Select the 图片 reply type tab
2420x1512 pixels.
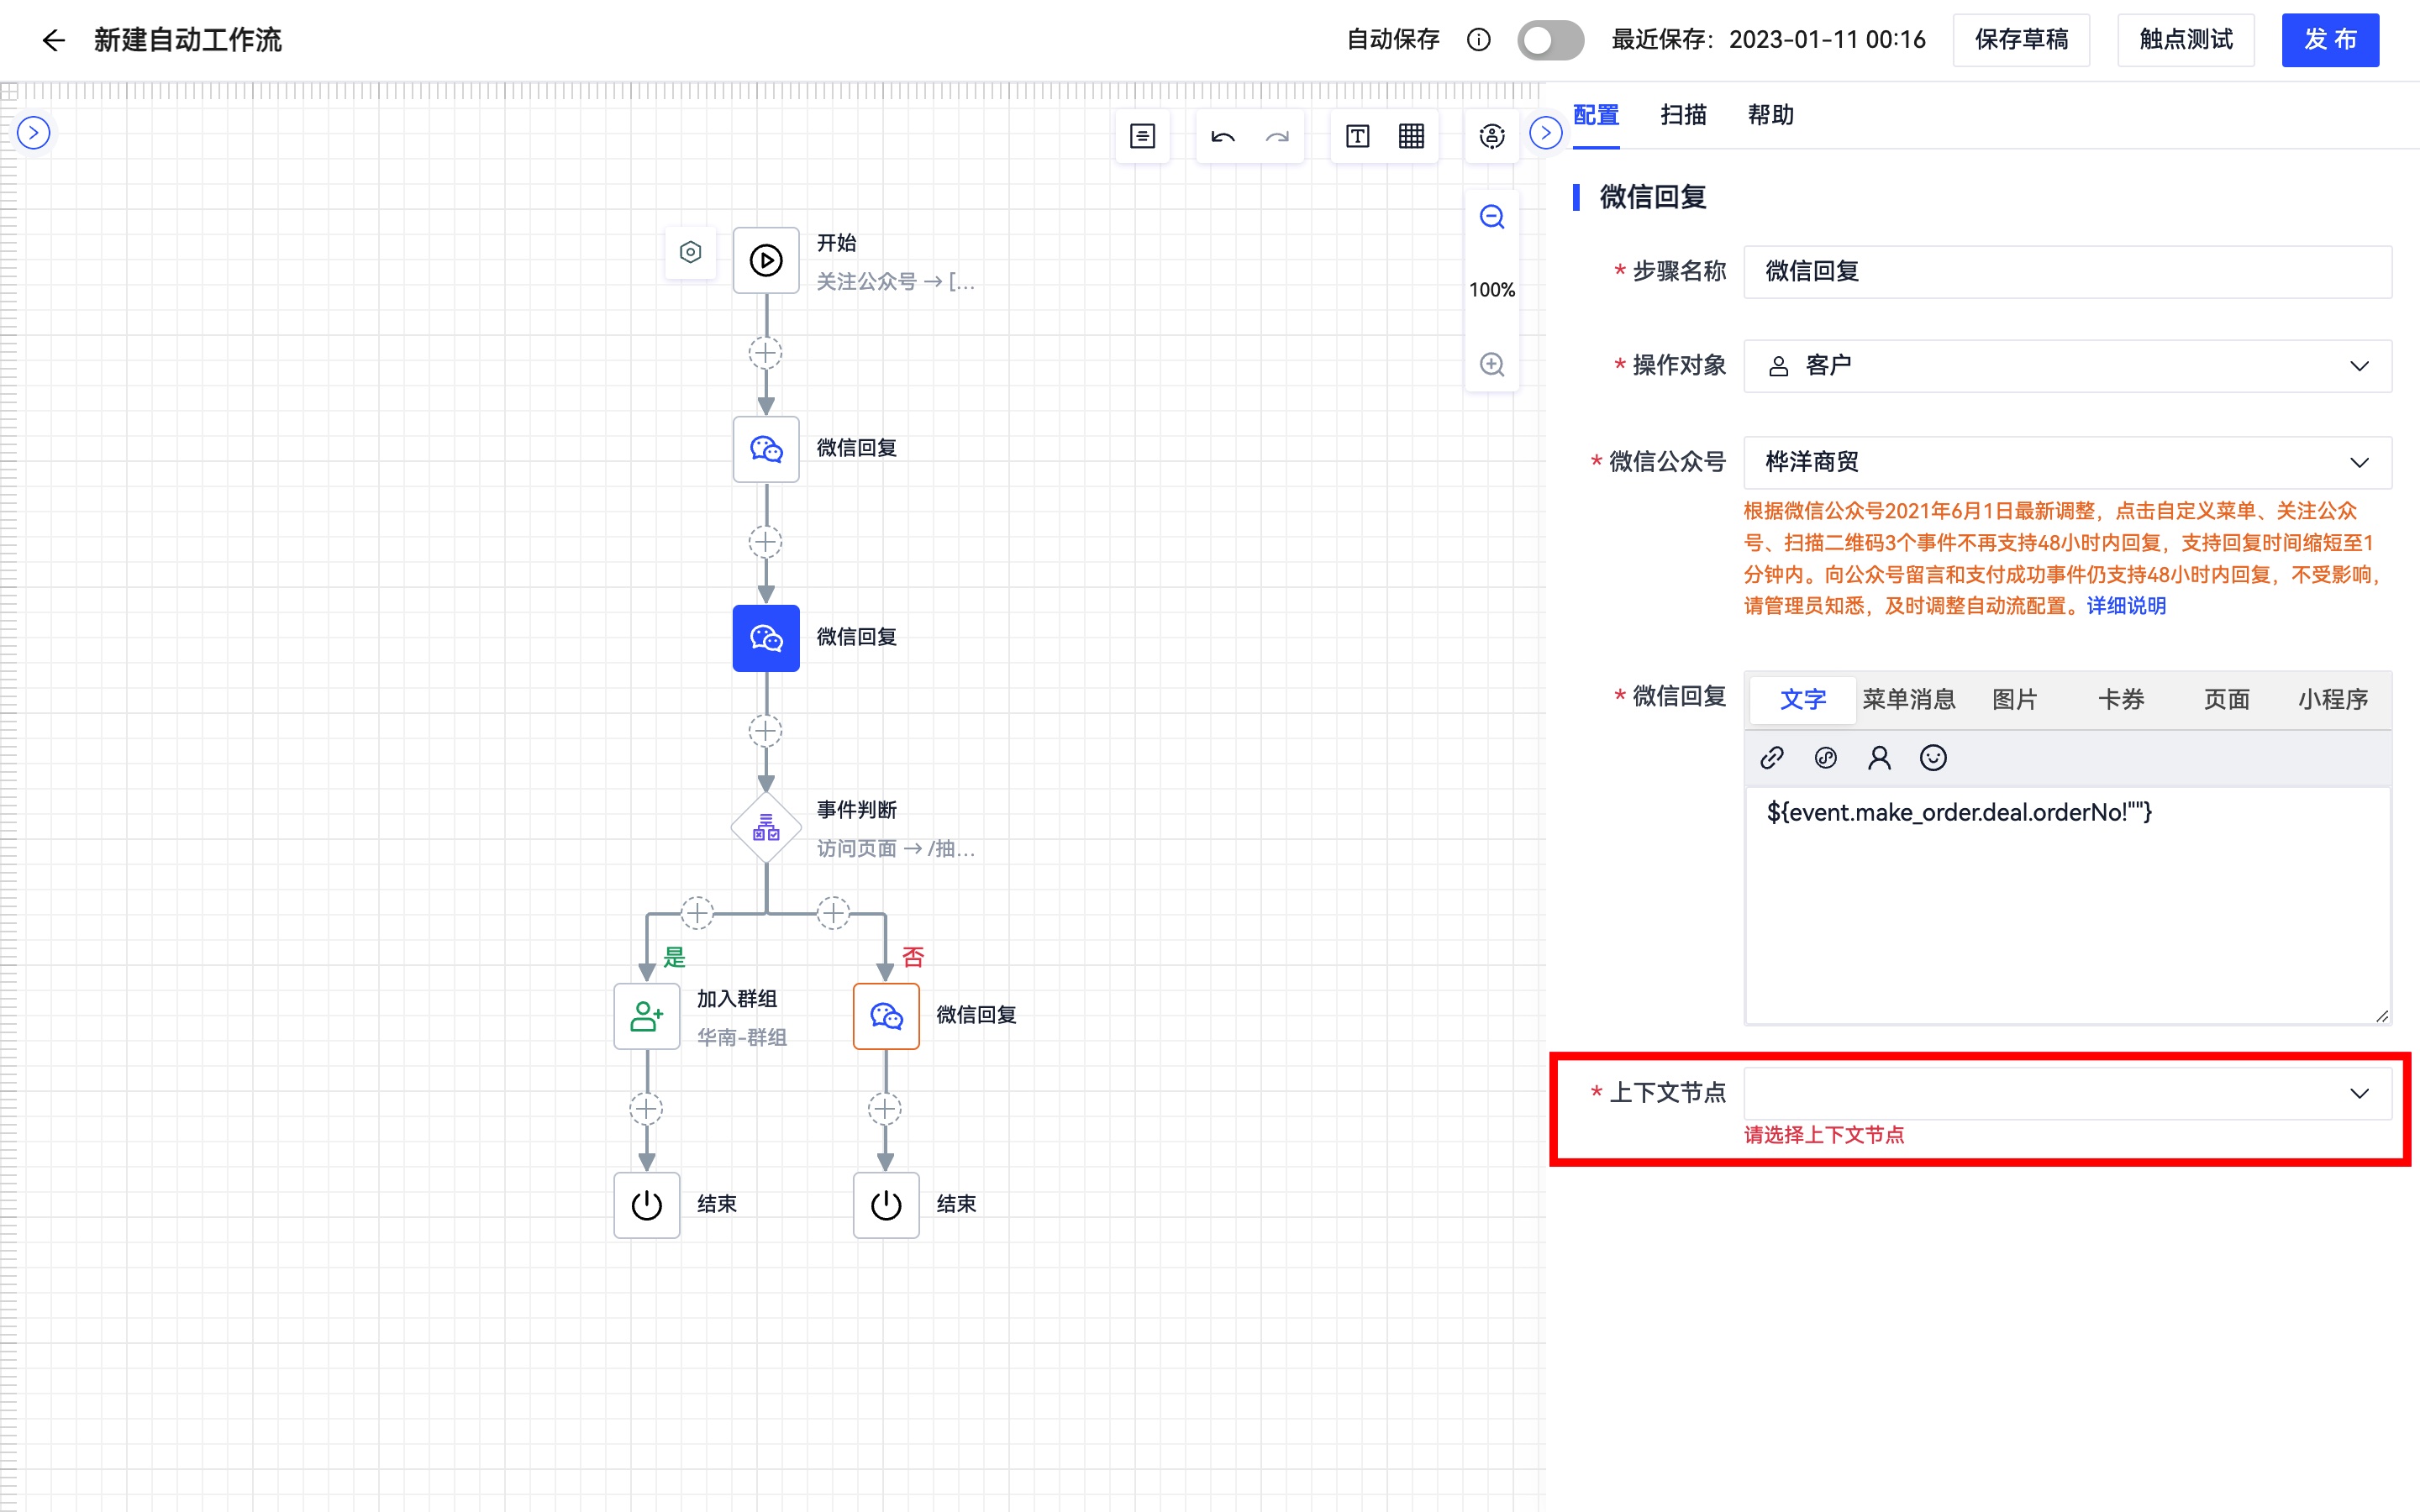coord(2014,699)
